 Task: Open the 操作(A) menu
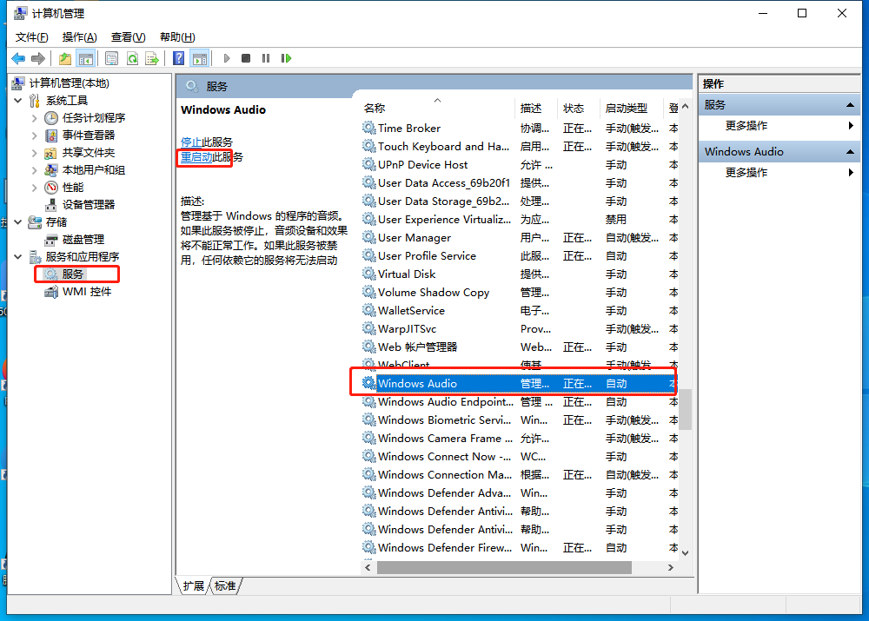pos(79,36)
